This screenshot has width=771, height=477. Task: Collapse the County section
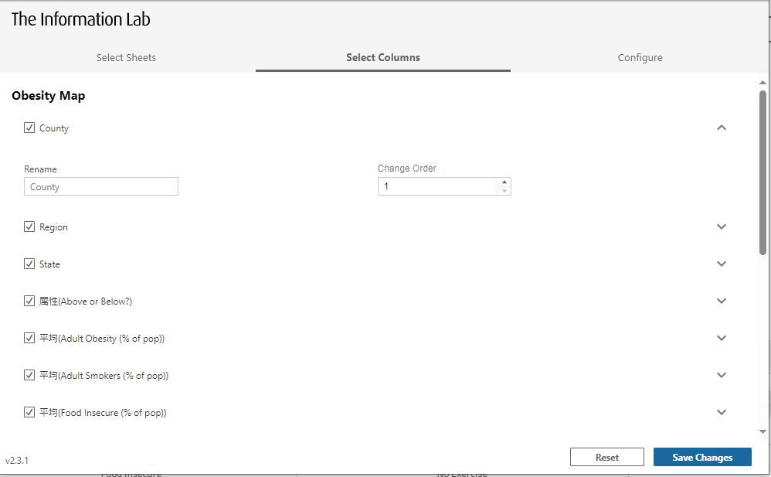(722, 128)
